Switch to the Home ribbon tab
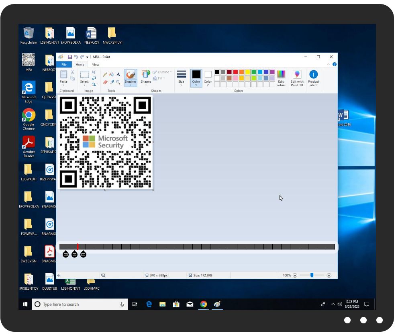Viewport: 396px width, 335px height. coord(80,65)
